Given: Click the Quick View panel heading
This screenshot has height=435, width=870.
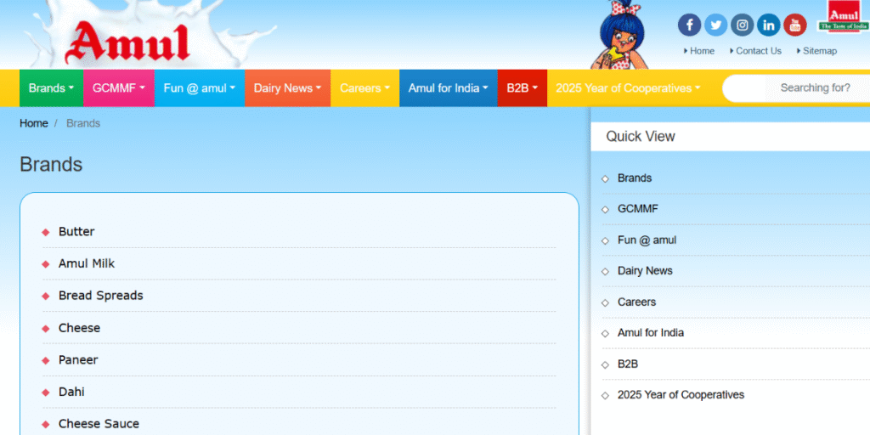Looking at the screenshot, I should click(x=641, y=137).
